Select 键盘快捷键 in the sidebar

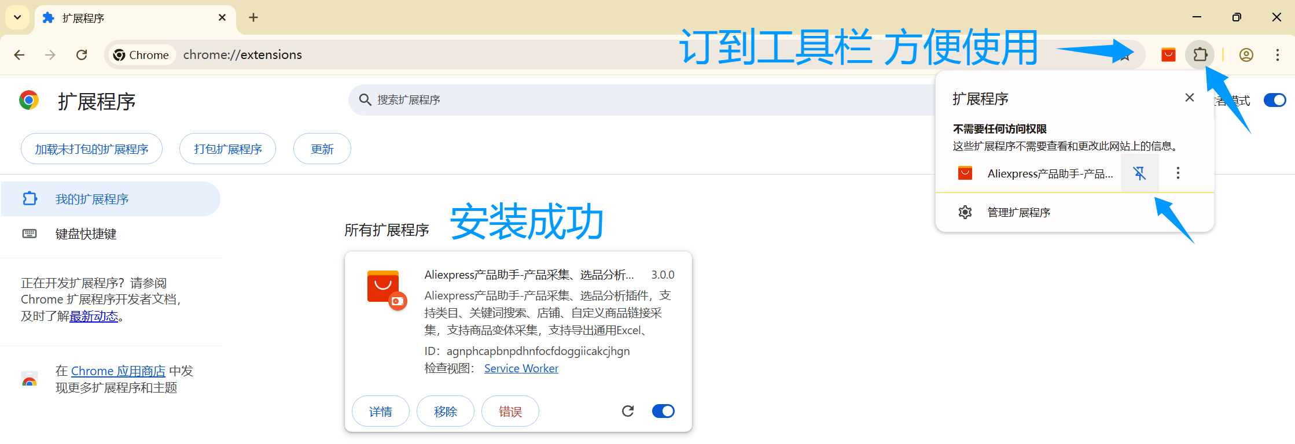pos(111,234)
